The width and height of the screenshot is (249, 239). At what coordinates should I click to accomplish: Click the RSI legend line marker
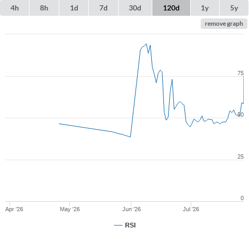click(118, 225)
